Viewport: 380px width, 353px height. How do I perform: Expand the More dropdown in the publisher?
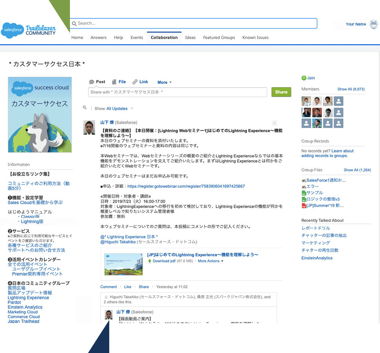click(165, 82)
